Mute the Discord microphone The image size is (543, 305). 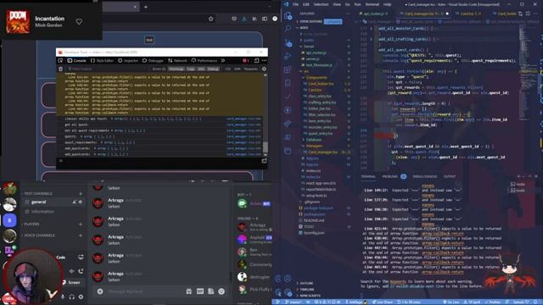point(63,297)
